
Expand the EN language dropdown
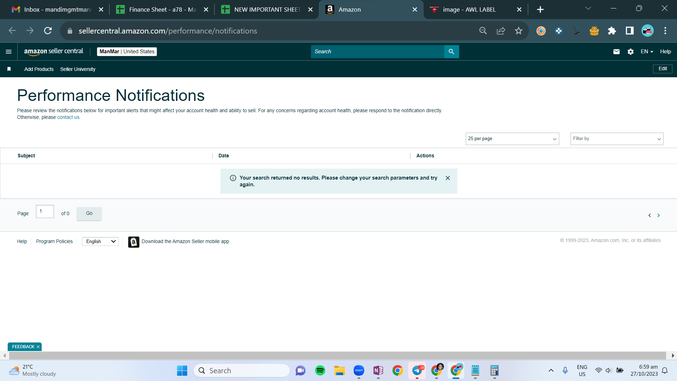click(647, 52)
